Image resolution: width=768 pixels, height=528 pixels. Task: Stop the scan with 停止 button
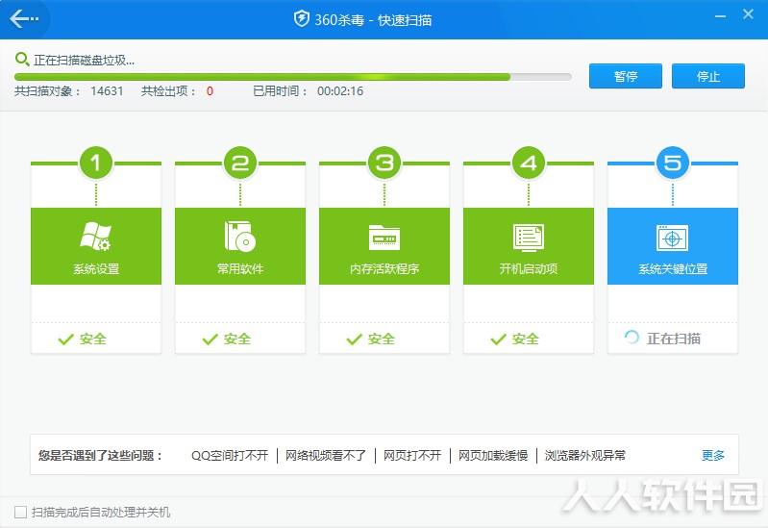[708, 76]
